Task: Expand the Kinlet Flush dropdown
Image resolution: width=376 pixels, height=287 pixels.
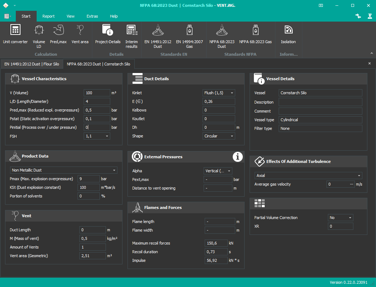Action: [232, 93]
